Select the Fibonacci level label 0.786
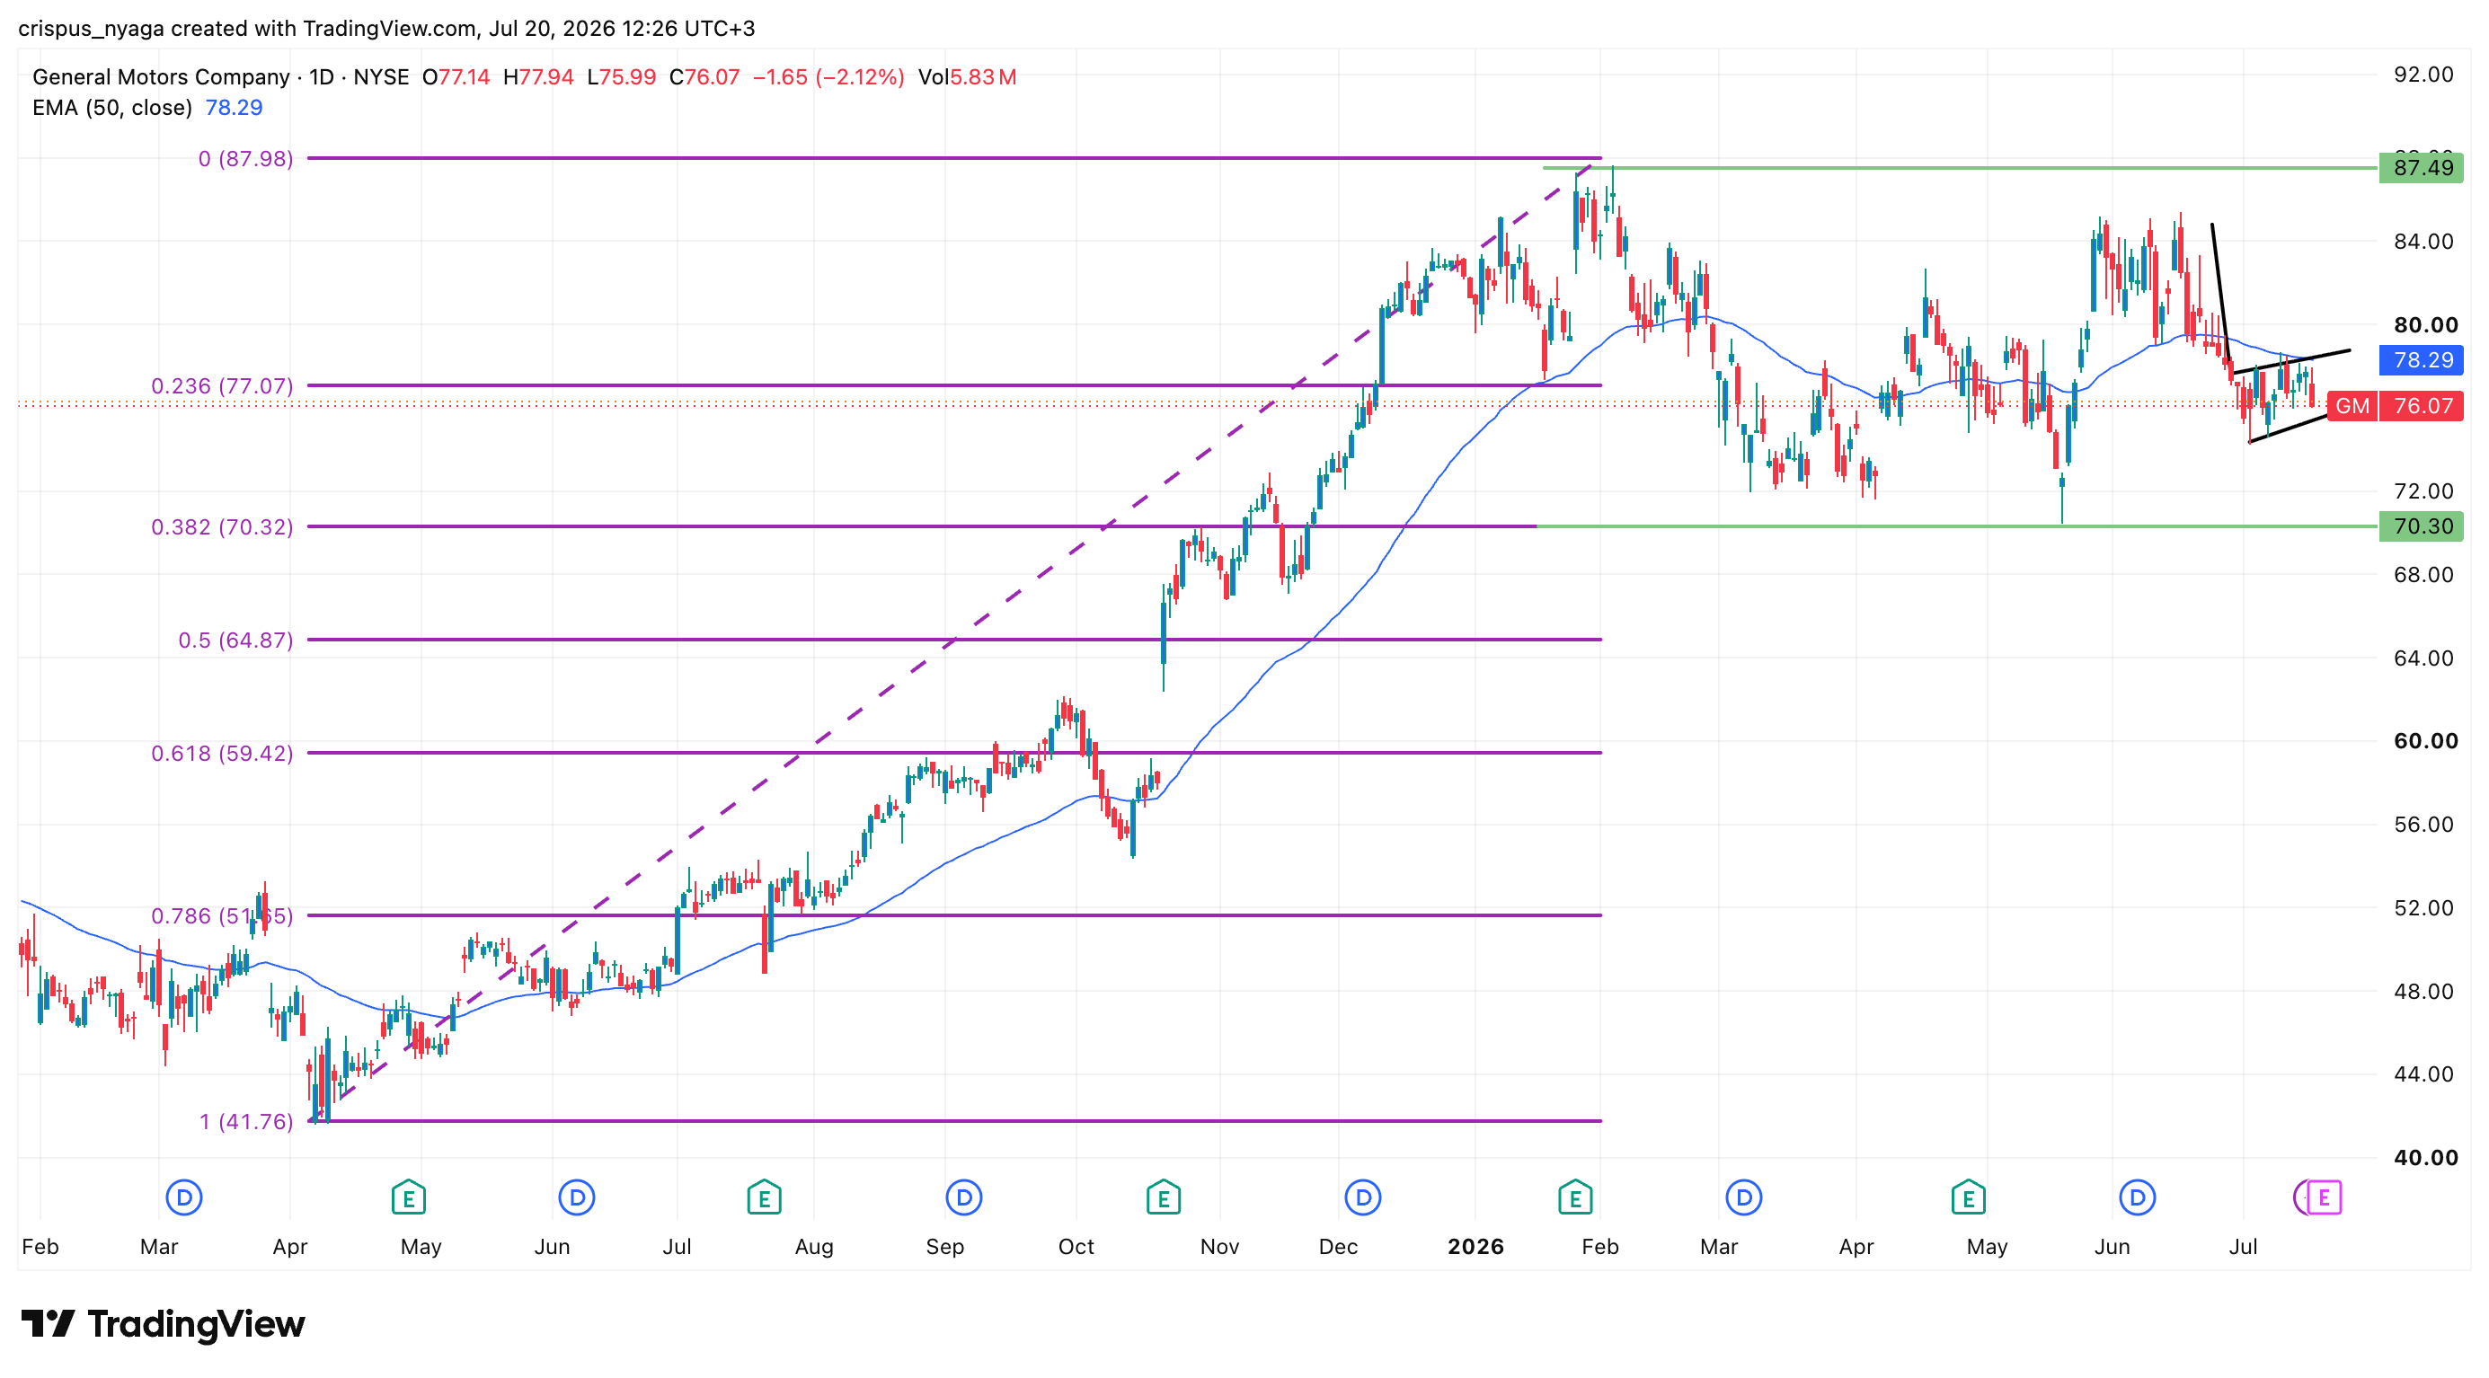Screen dimensions: 2489x1378 pyautogui.click(x=221, y=915)
